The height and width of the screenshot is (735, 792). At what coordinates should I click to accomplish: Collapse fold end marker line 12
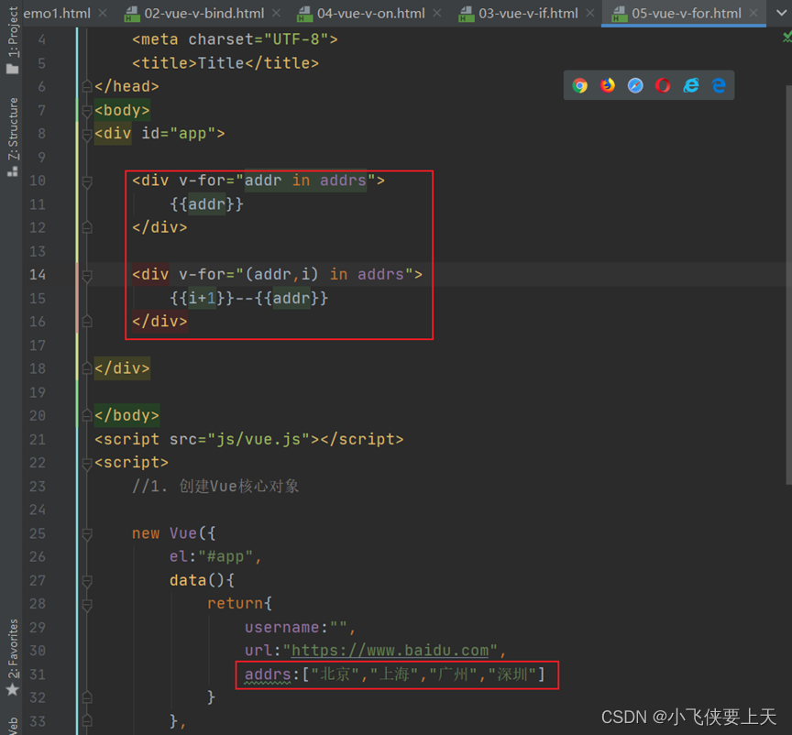[87, 228]
